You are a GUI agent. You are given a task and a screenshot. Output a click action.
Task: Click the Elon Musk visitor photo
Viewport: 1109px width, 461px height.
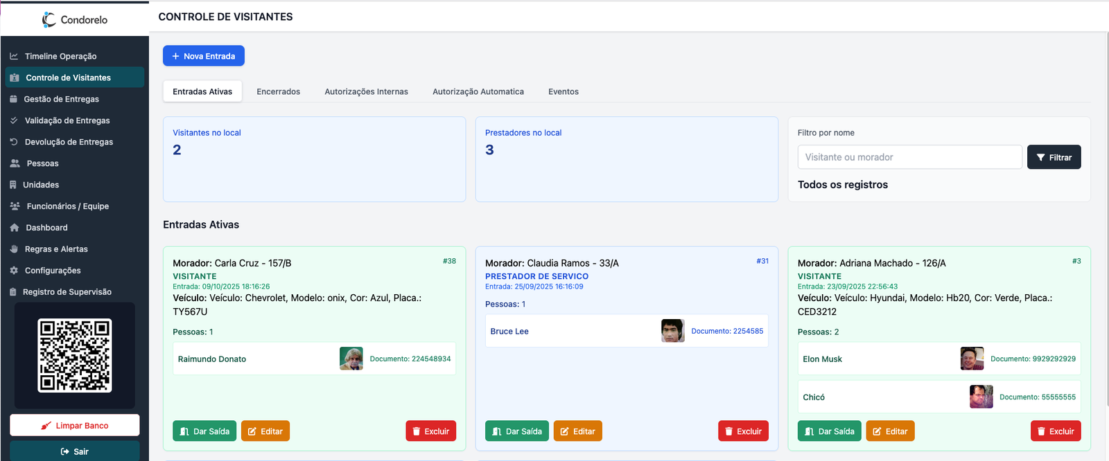click(972, 359)
